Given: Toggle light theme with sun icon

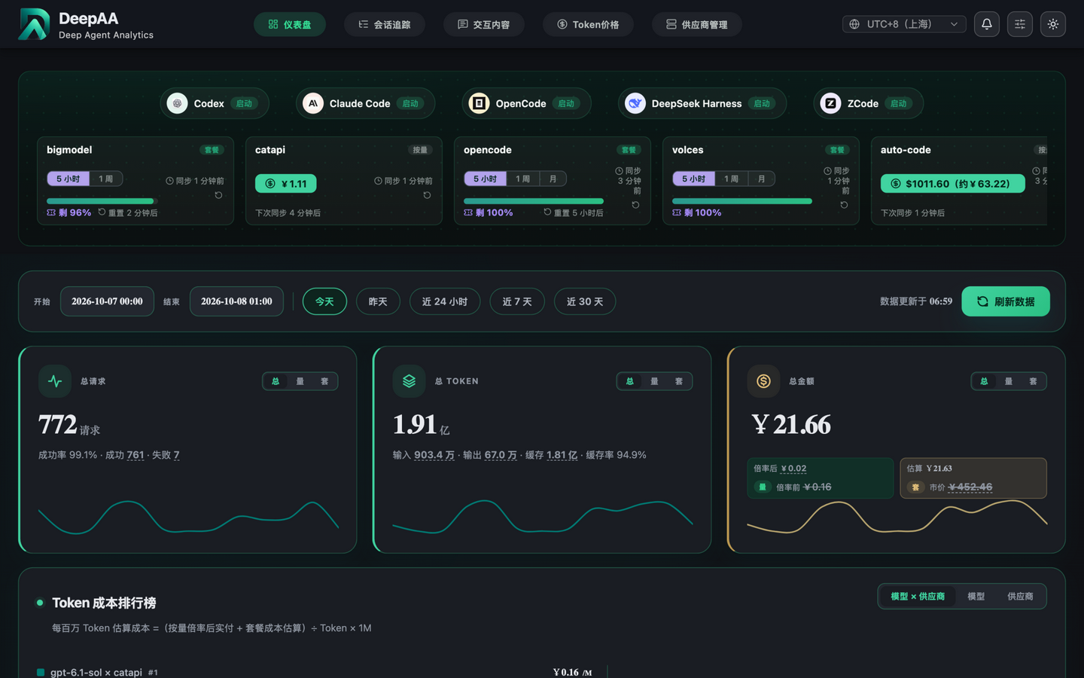Looking at the screenshot, I should click(x=1053, y=24).
